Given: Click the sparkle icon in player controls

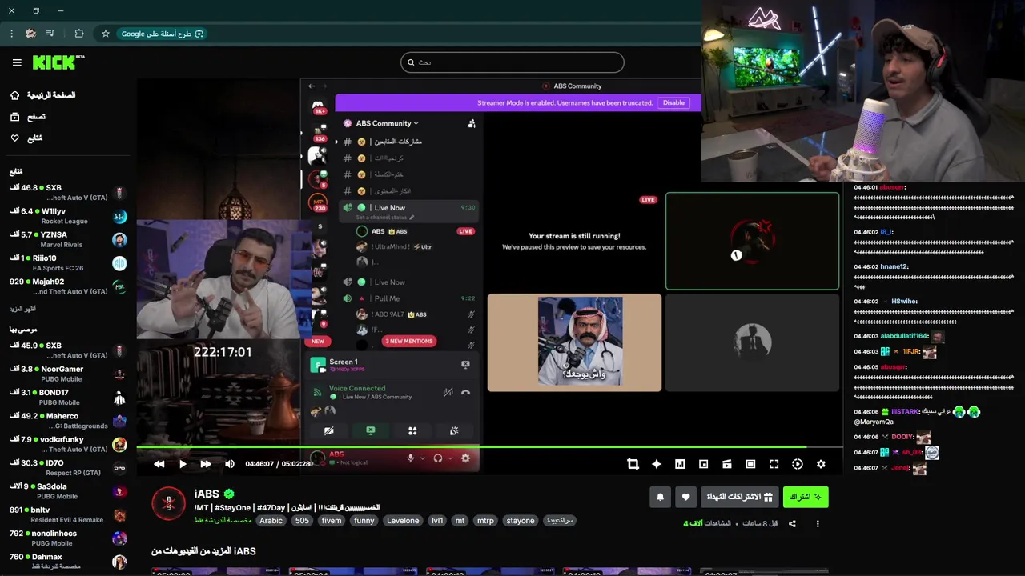Looking at the screenshot, I should coord(657,464).
